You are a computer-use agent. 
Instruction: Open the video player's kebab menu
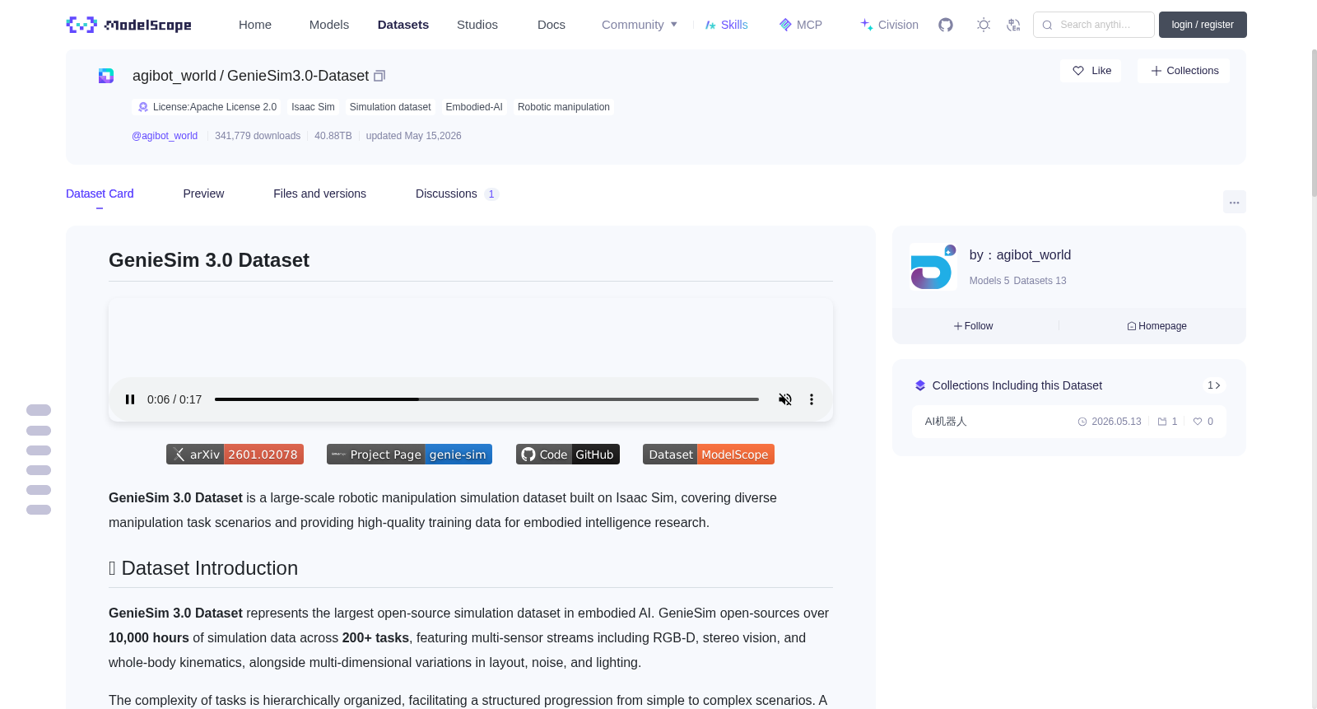tap(812, 399)
